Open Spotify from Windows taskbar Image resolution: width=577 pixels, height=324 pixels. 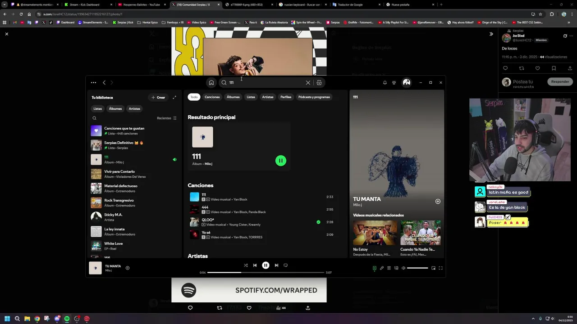(x=67, y=319)
